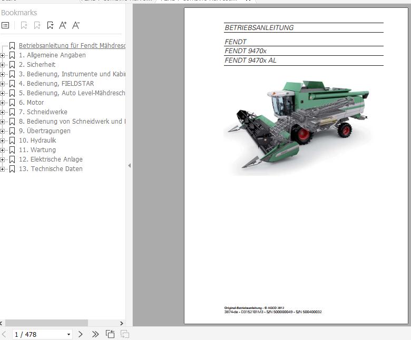Click the bookmarks scrollbar right arrow
Screen dimensions: 411x340
point(122,323)
